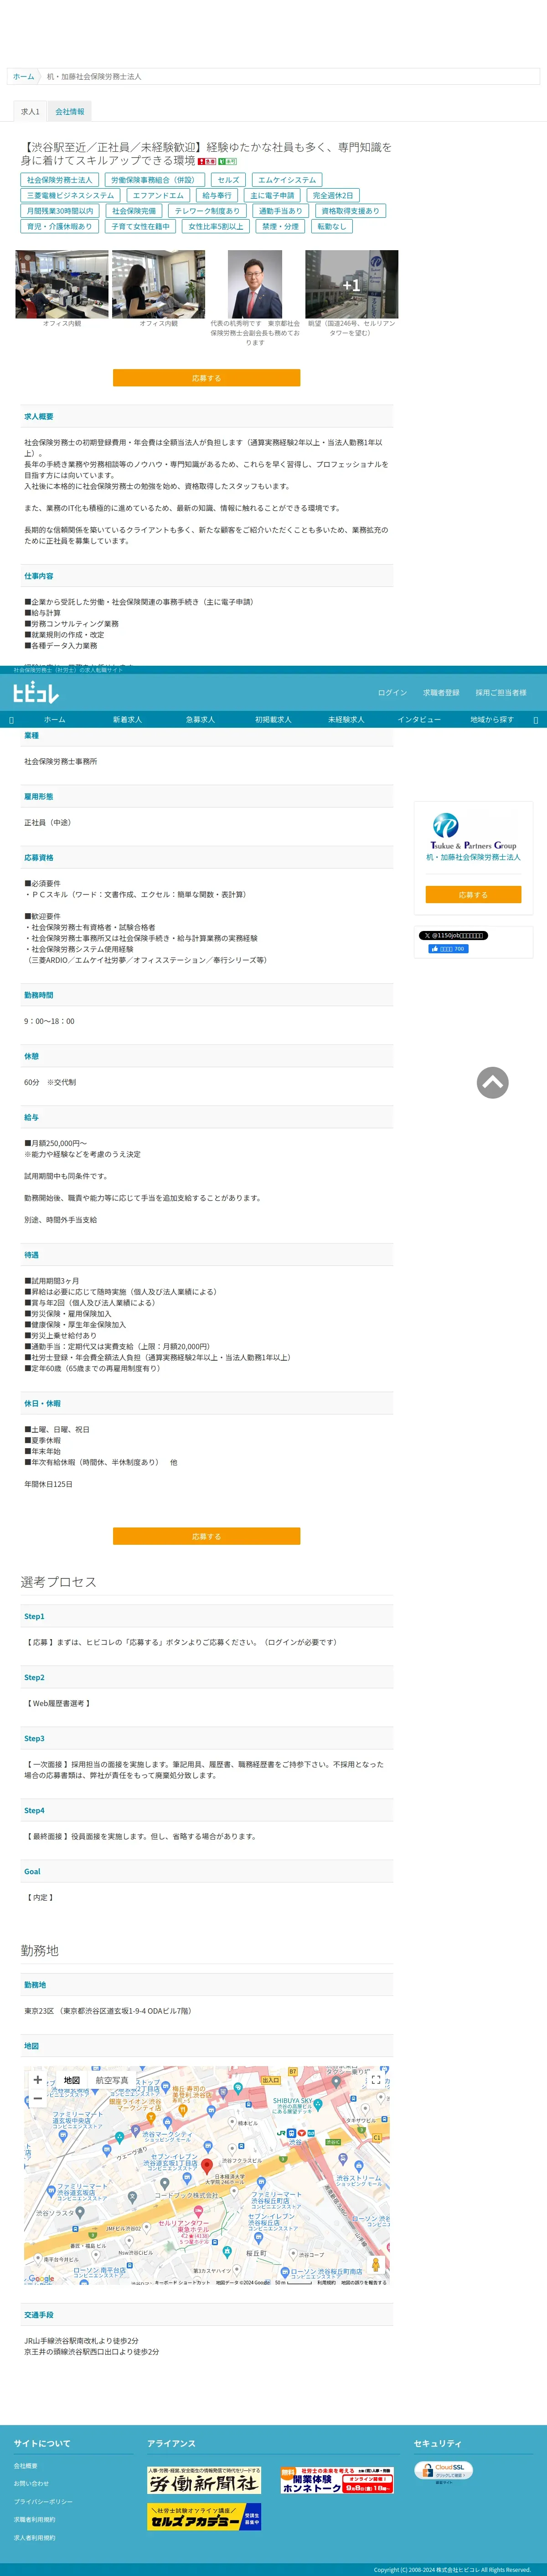Click the X post share button

coord(453,935)
